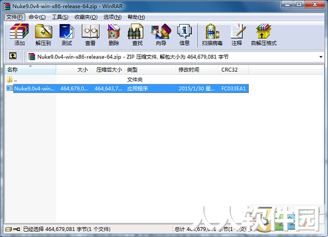The image size is (328, 237).
Task: Go up one folder level
Action: [13, 56]
